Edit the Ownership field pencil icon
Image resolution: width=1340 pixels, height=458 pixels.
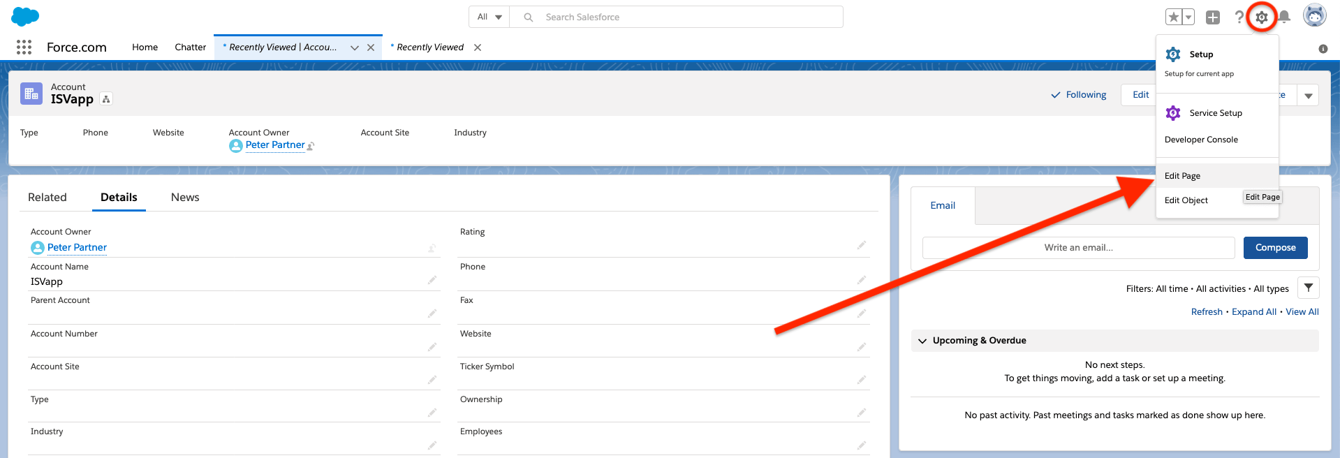click(862, 412)
